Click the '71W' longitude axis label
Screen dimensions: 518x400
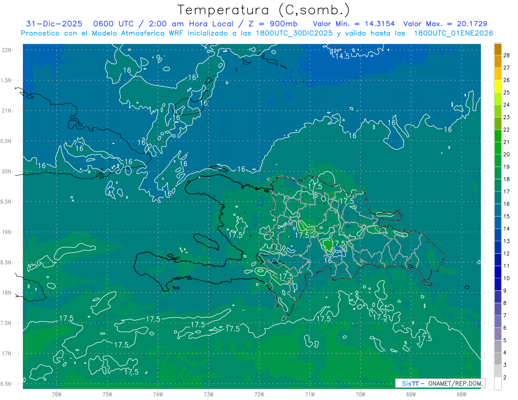point(310,394)
